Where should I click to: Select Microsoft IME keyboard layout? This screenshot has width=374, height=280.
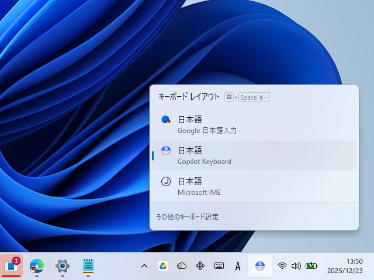click(x=254, y=187)
